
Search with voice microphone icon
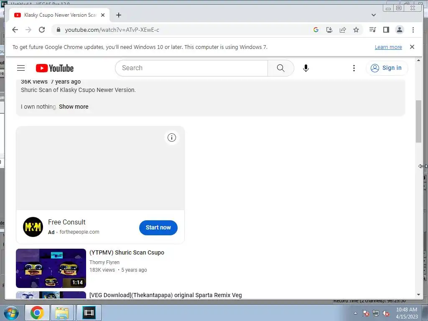tap(306, 68)
